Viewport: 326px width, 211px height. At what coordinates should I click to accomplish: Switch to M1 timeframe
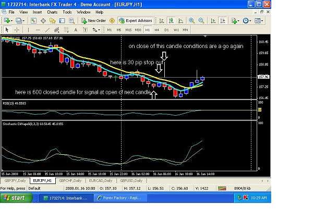[x=110, y=30]
